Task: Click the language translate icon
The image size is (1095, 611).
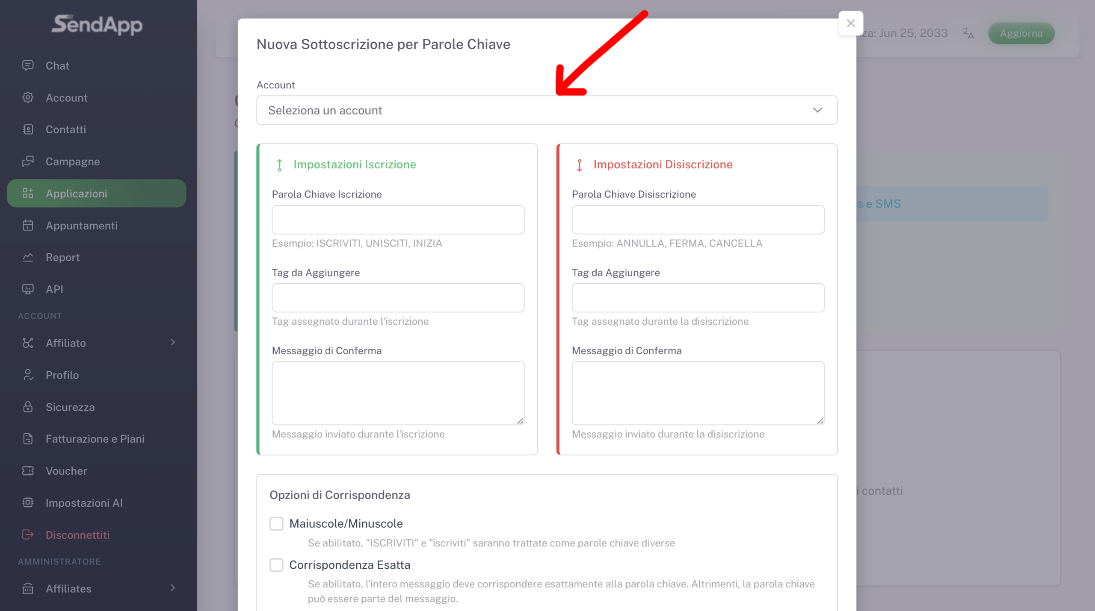Action: [968, 33]
